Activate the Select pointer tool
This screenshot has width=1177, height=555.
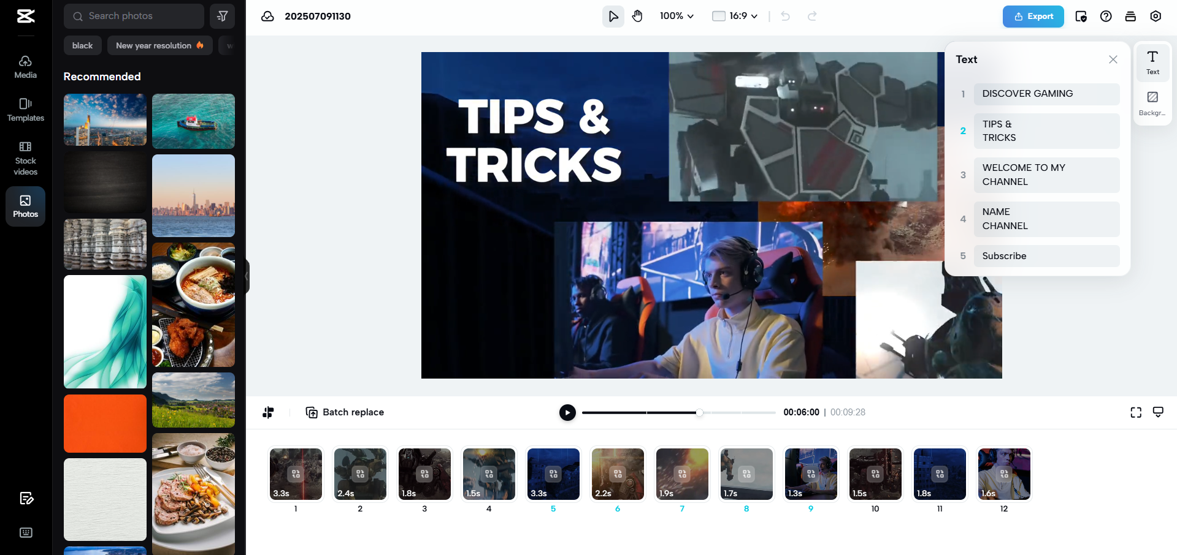click(613, 16)
